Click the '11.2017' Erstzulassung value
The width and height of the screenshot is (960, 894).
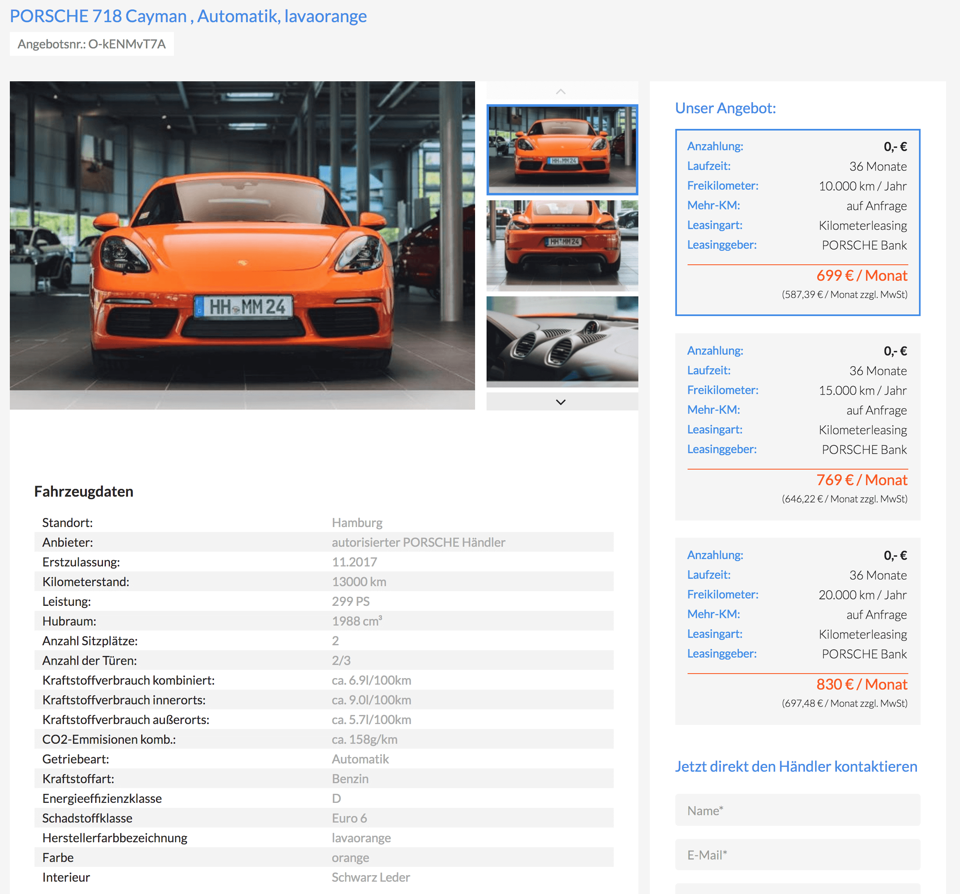(354, 562)
